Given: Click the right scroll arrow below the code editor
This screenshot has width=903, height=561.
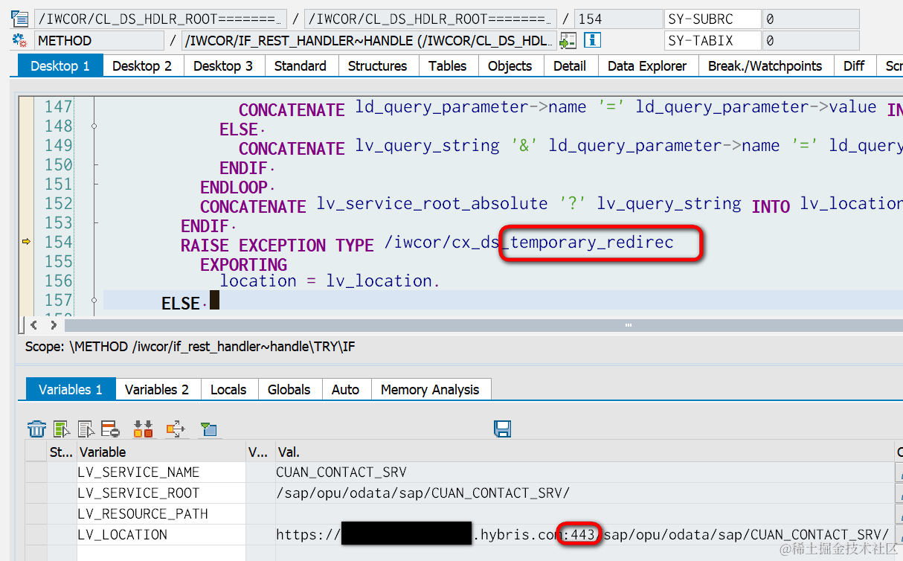Looking at the screenshot, I should tap(53, 325).
